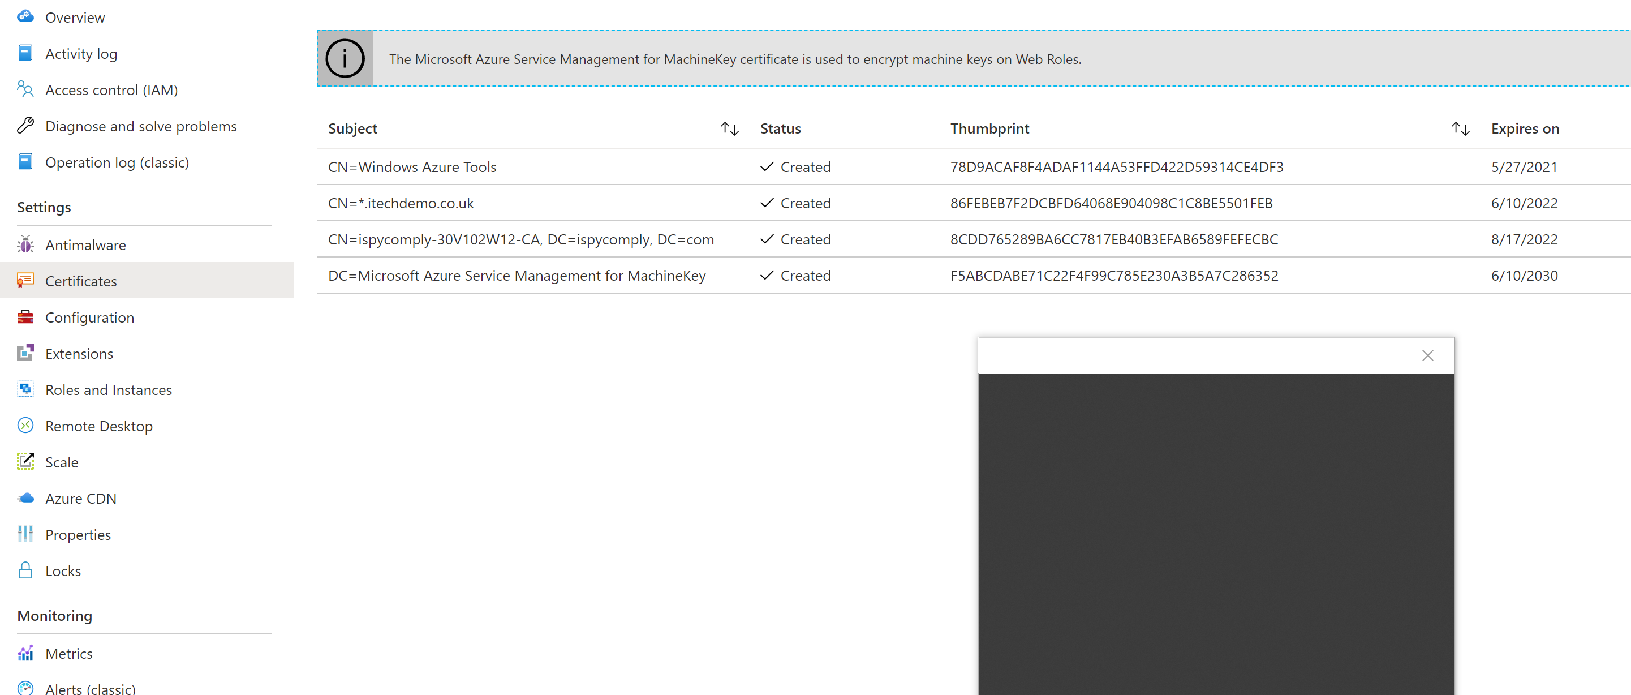Select the Scale settings icon
Image resolution: width=1631 pixels, height=695 pixels.
[25, 462]
